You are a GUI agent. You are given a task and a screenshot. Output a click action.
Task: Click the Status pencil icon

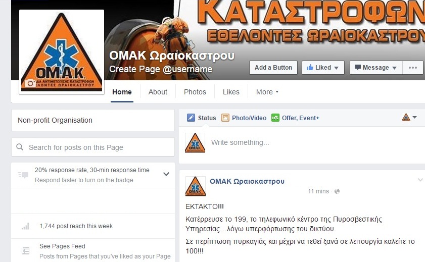pyautogui.click(x=191, y=118)
